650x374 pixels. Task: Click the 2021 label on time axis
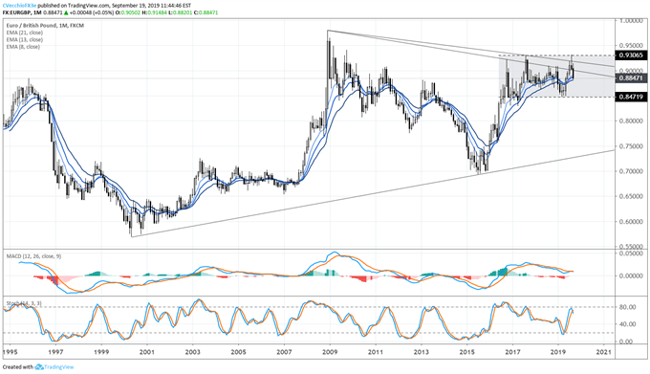(x=603, y=352)
